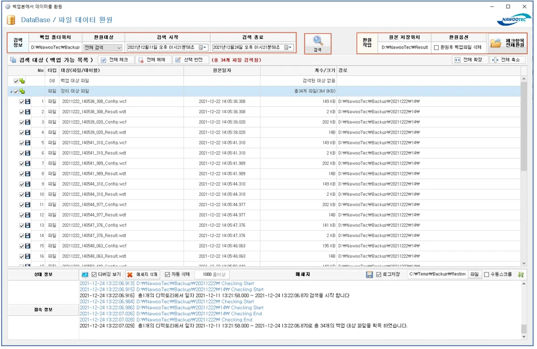Click the message monitor icon beside 디버깅 보기
The height and width of the screenshot is (349, 537).
click(85, 275)
